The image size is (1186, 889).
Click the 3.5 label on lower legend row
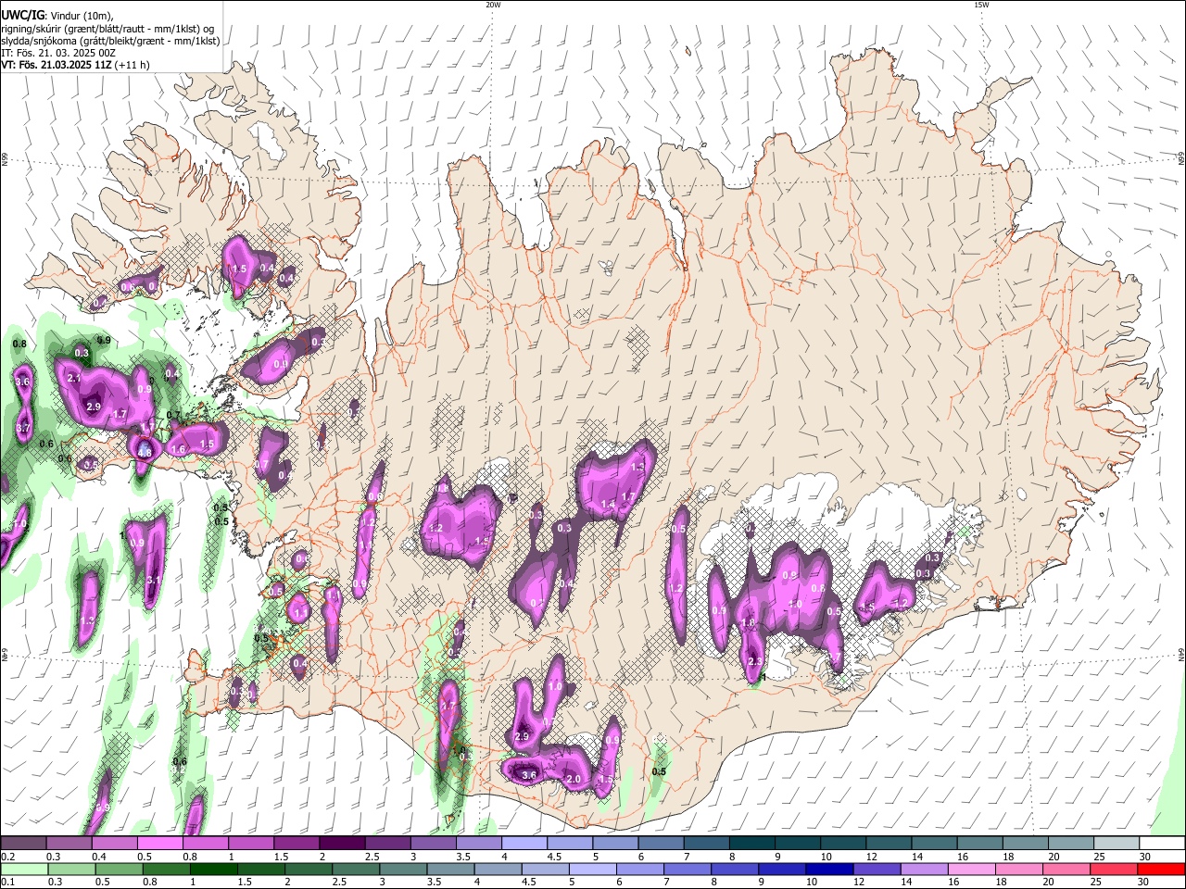click(x=435, y=882)
